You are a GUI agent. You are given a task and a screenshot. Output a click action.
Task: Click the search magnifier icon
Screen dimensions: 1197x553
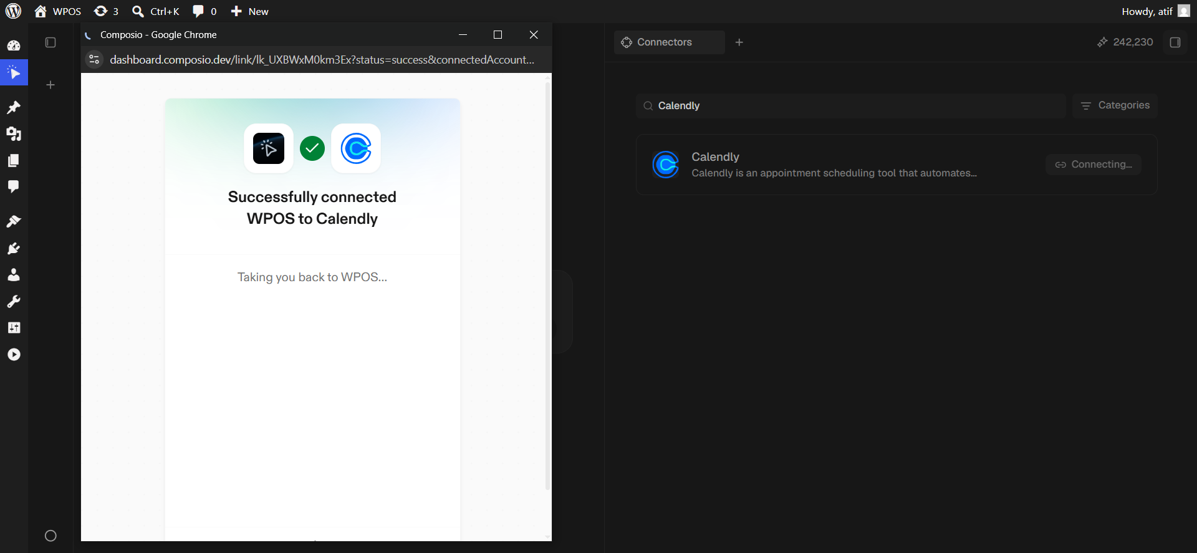648,106
